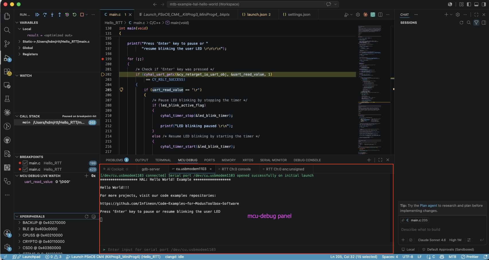The image size is (489, 260).
Task: Click the orange Claude spark icon in editor toolbar
Action: click(x=365, y=15)
